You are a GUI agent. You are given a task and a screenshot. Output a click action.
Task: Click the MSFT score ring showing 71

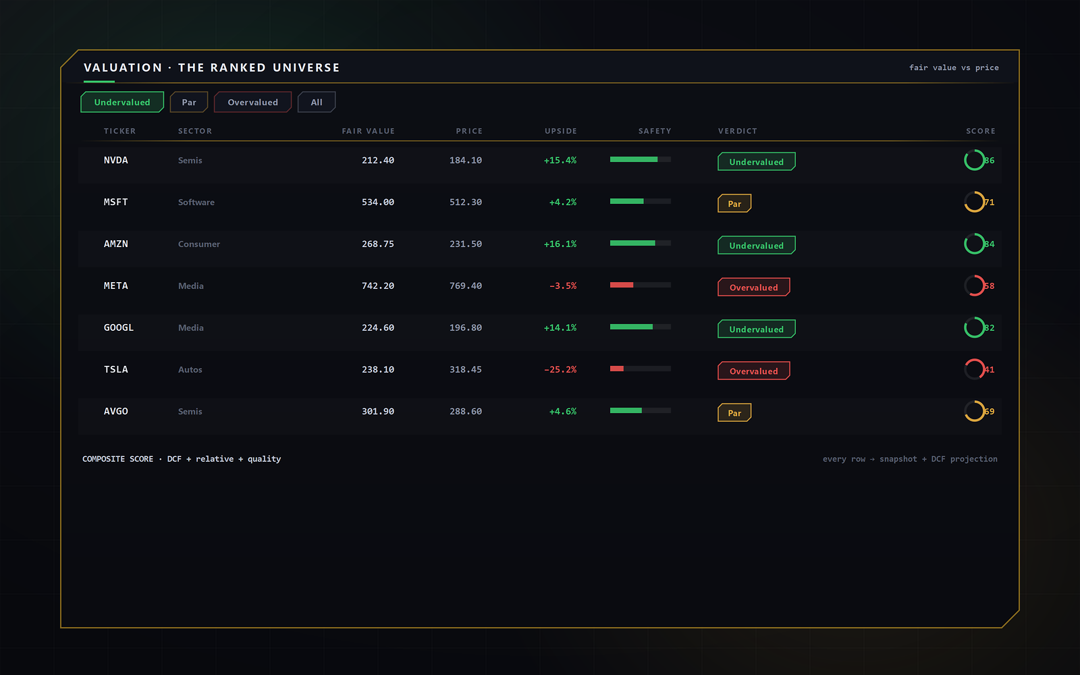[975, 202]
